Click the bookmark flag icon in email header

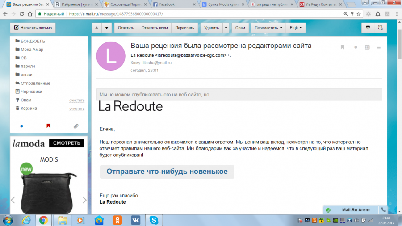342,47
